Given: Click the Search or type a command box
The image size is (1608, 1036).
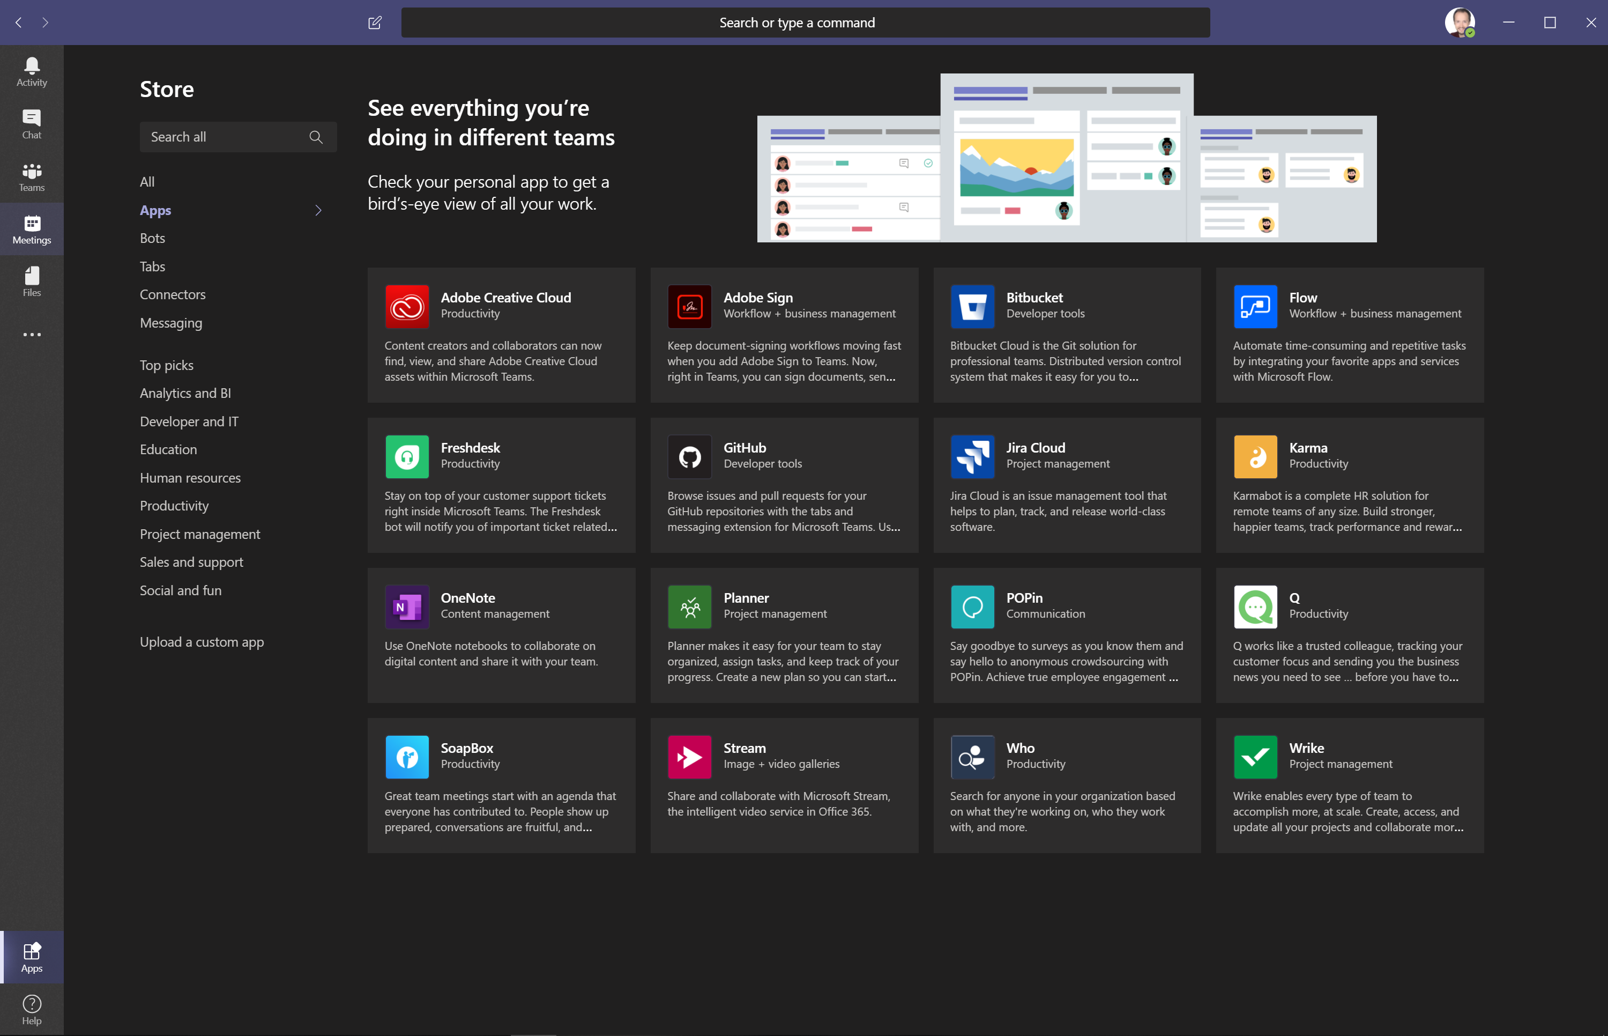Looking at the screenshot, I should coord(805,23).
